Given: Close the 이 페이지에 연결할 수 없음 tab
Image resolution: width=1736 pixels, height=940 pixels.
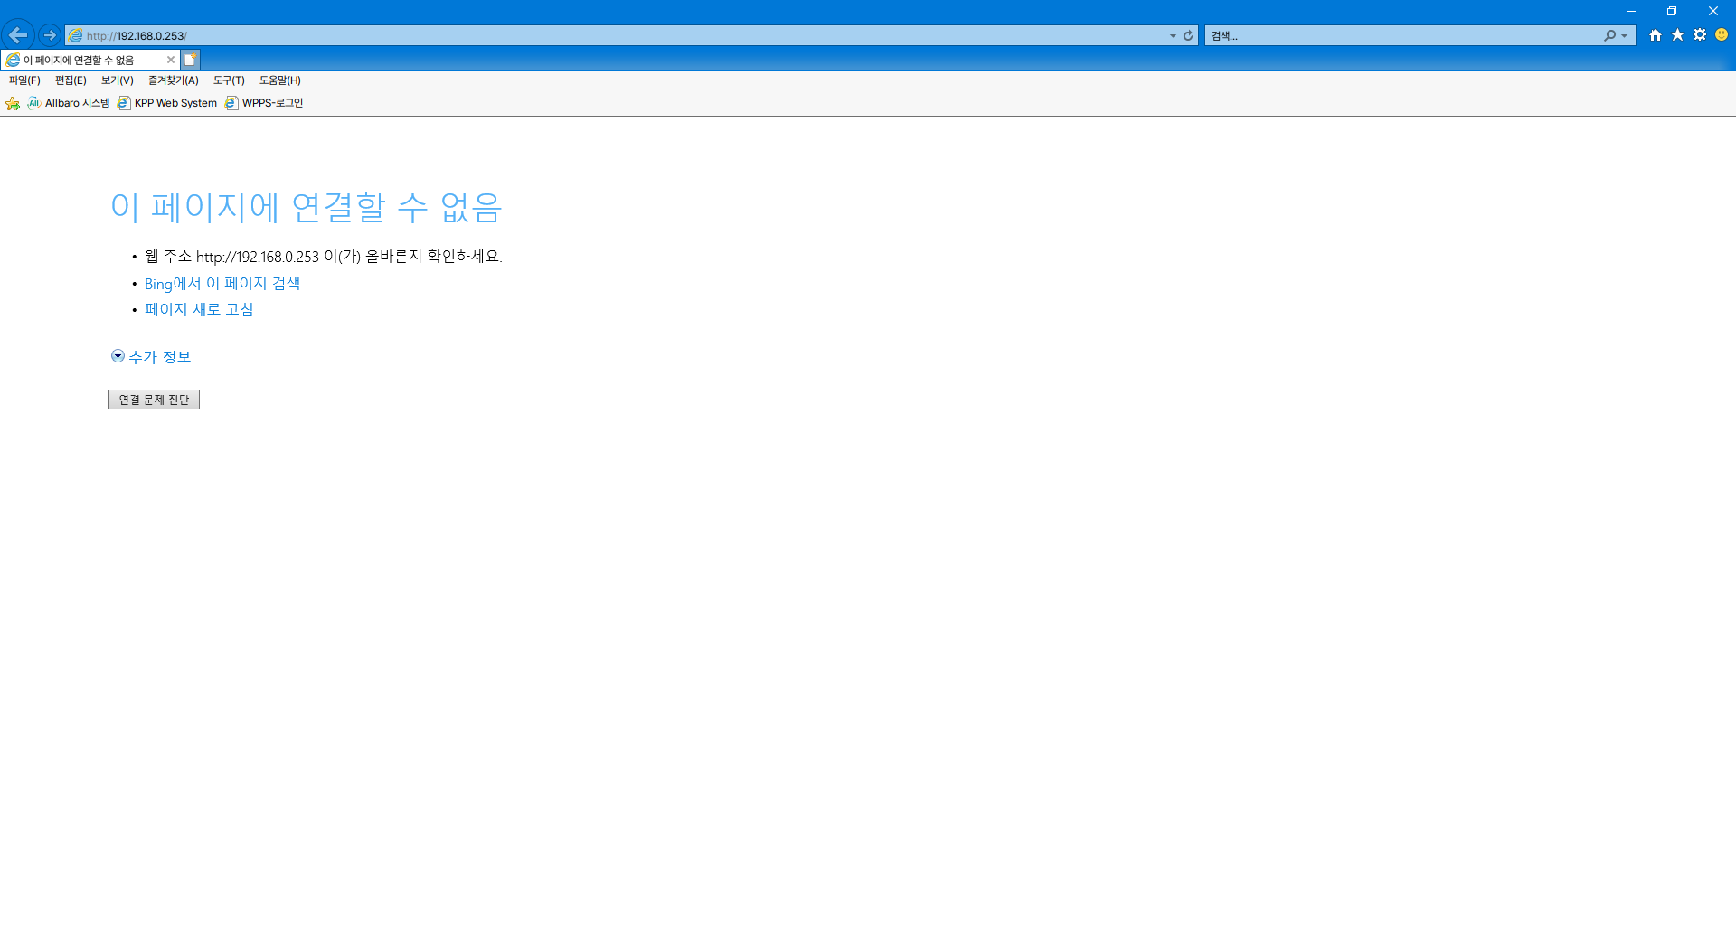Looking at the screenshot, I should [x=170, y=60].
